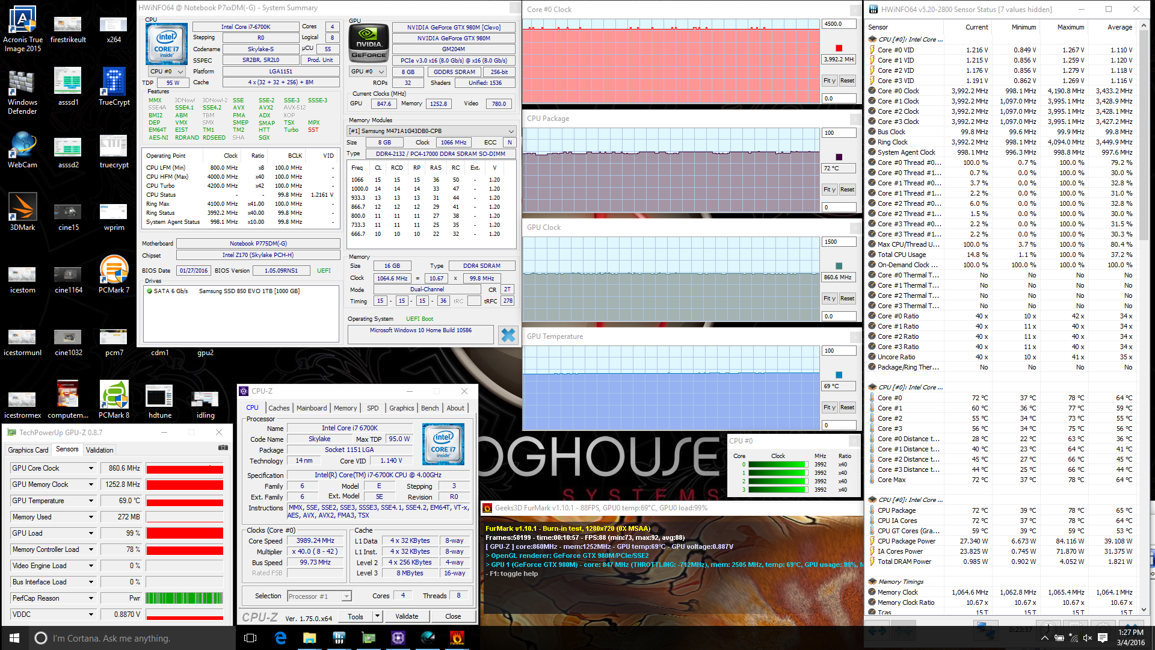The height and width of the screenshot is (650, 1155).
Task: Click the NVIDIA GeForce logo in System Summary
Action: pyautogui.click(x=369, y=43)
